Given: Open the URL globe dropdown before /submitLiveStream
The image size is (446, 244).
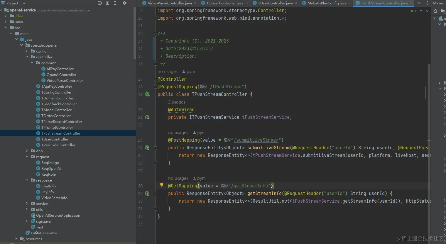Looking at the screenshot, I should (227, 140).
